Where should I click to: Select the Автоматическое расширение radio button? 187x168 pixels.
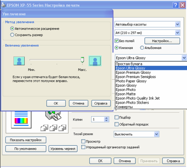[12, 28]
